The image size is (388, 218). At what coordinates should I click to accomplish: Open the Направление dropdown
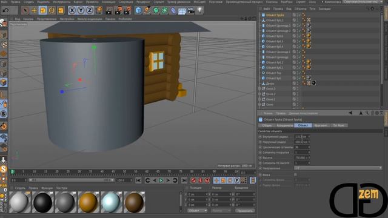[338, 168]
